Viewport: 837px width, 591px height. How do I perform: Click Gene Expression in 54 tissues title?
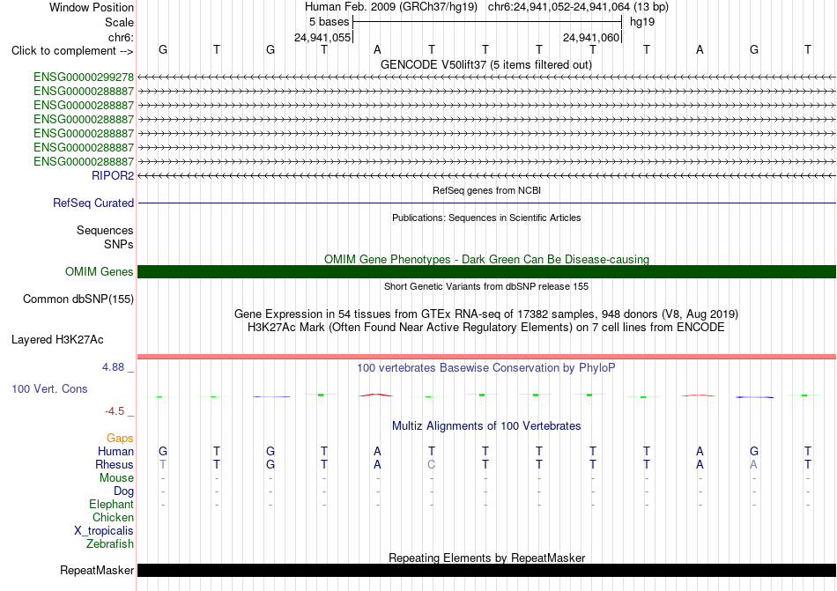coord(486,314)
